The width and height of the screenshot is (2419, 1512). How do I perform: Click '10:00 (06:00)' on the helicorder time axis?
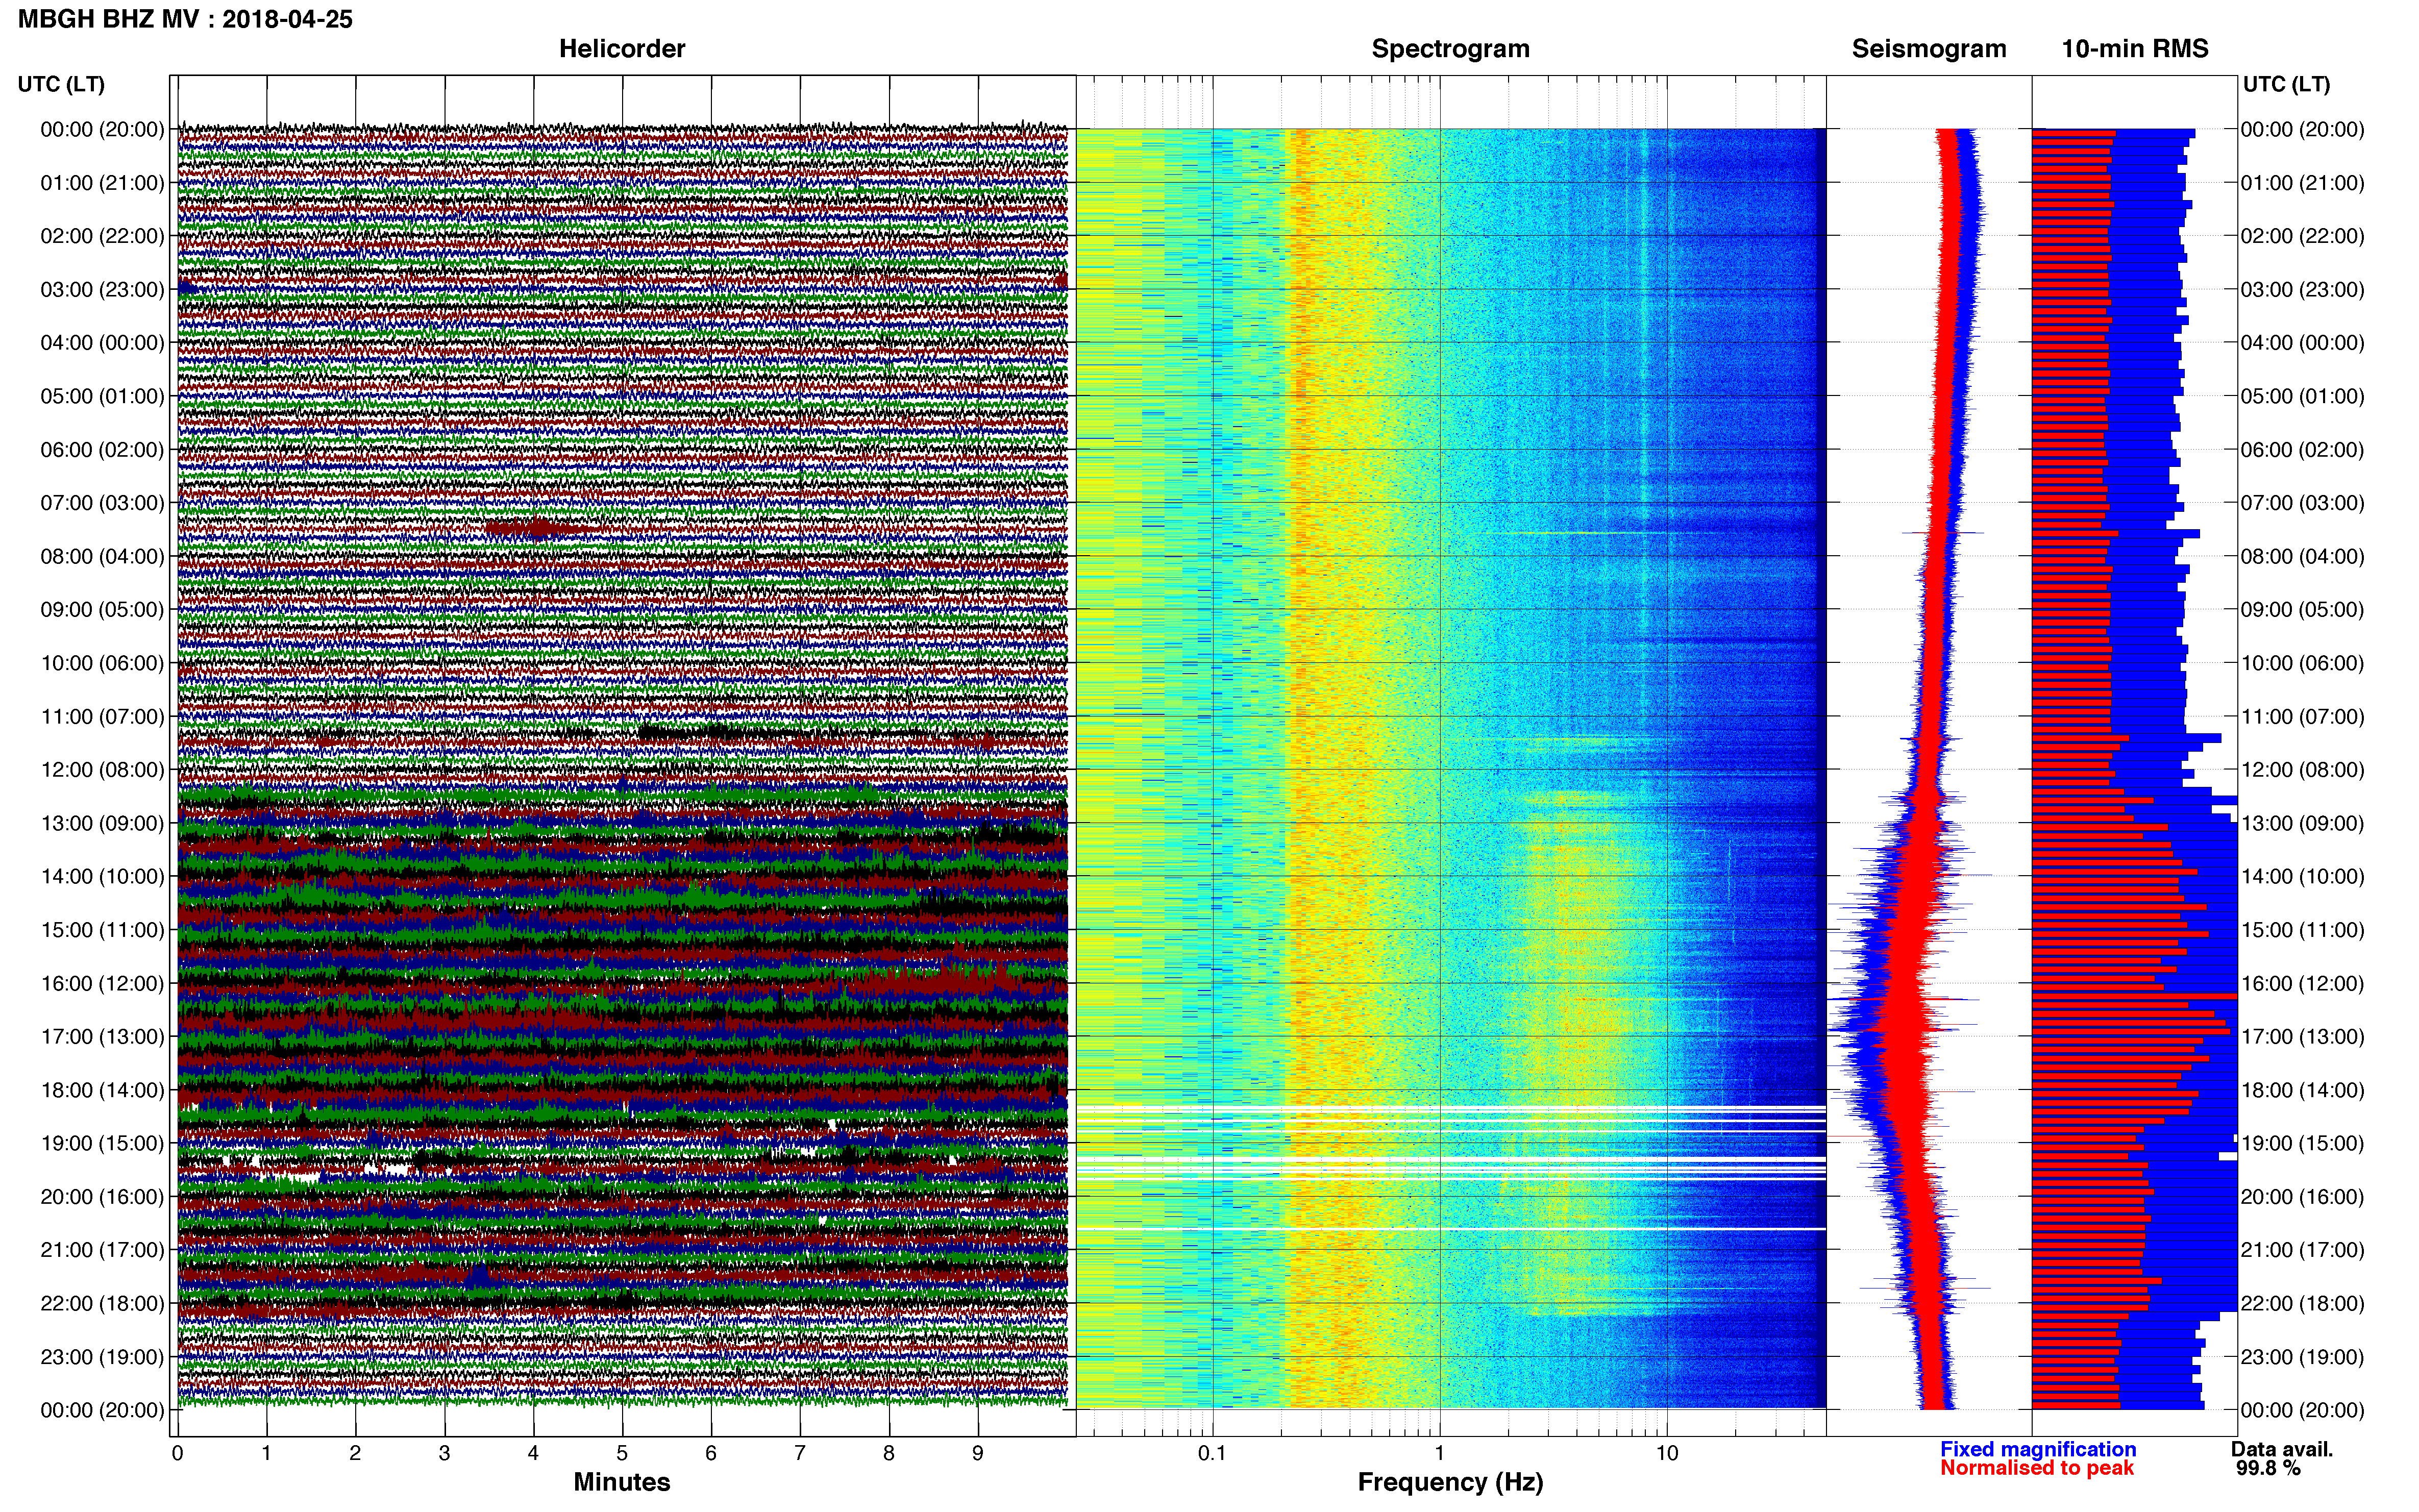pyautogui.click(x=102, y=663)
